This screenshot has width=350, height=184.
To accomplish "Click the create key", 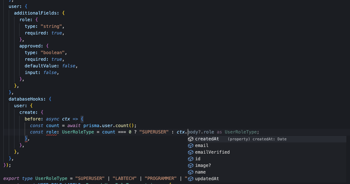I will pyautogui.click(x=27, y=112).
